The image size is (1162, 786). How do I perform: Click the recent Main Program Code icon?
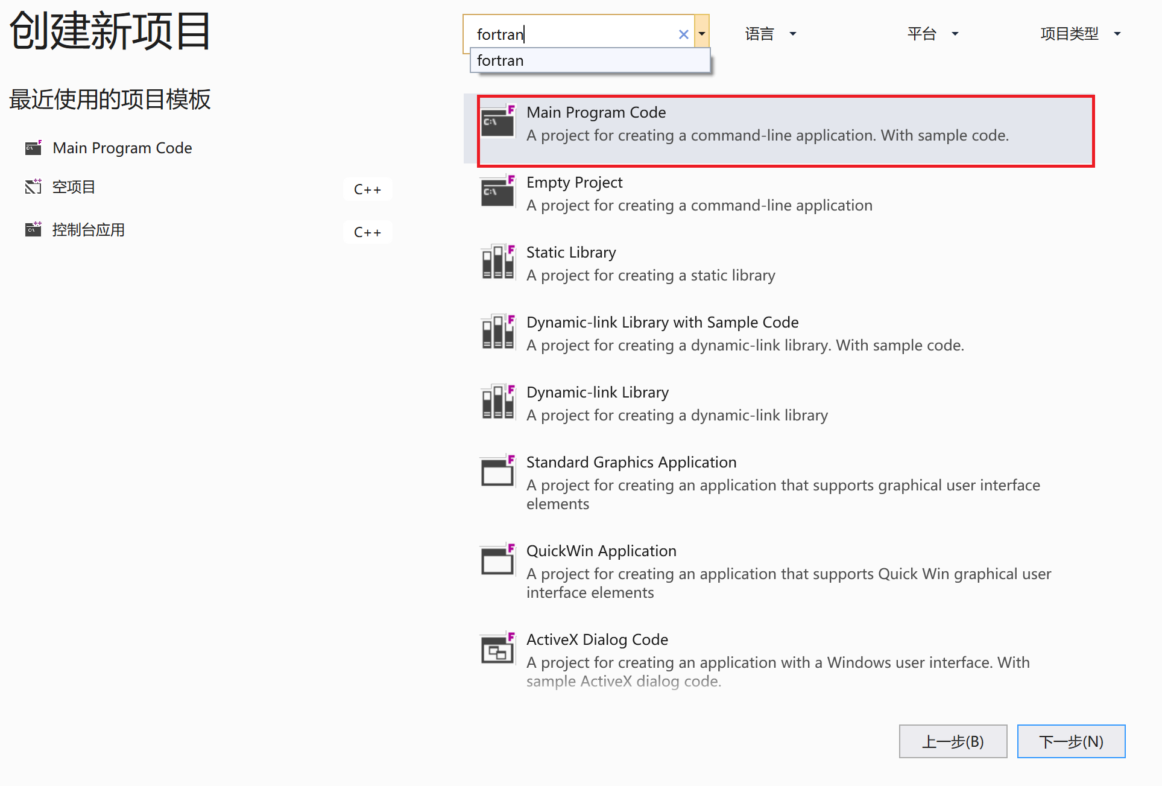[33, 148]
